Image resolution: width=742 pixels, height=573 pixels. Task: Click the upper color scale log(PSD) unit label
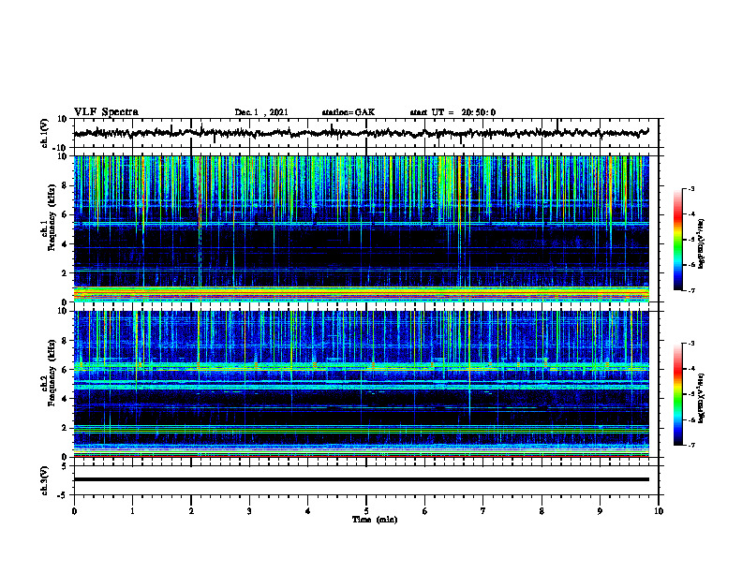702,244
